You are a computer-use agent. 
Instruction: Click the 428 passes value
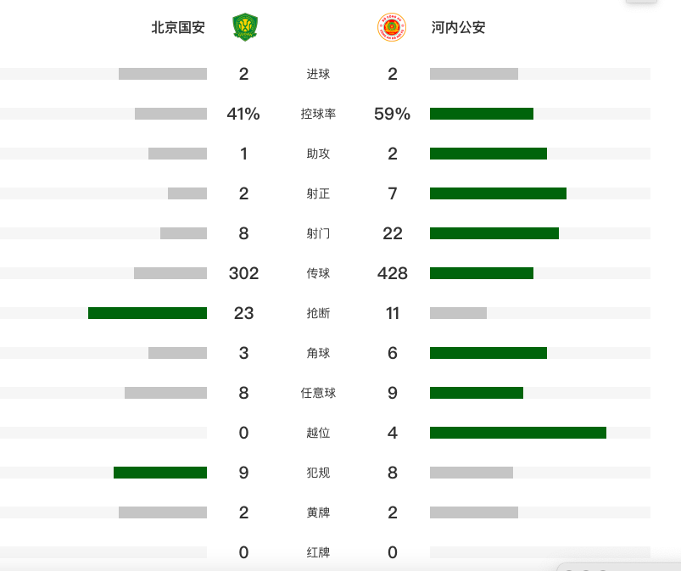(393, 273)
